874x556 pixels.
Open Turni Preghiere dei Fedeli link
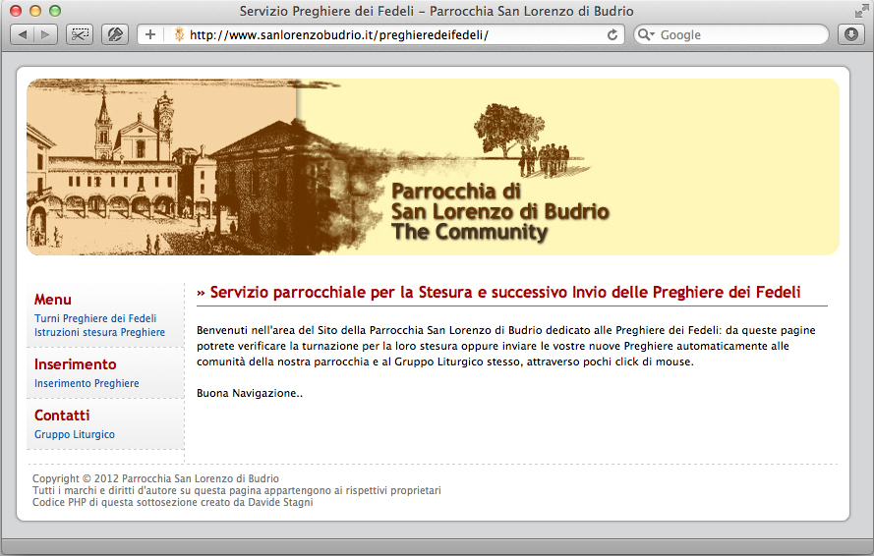click(x=95, y=318)
